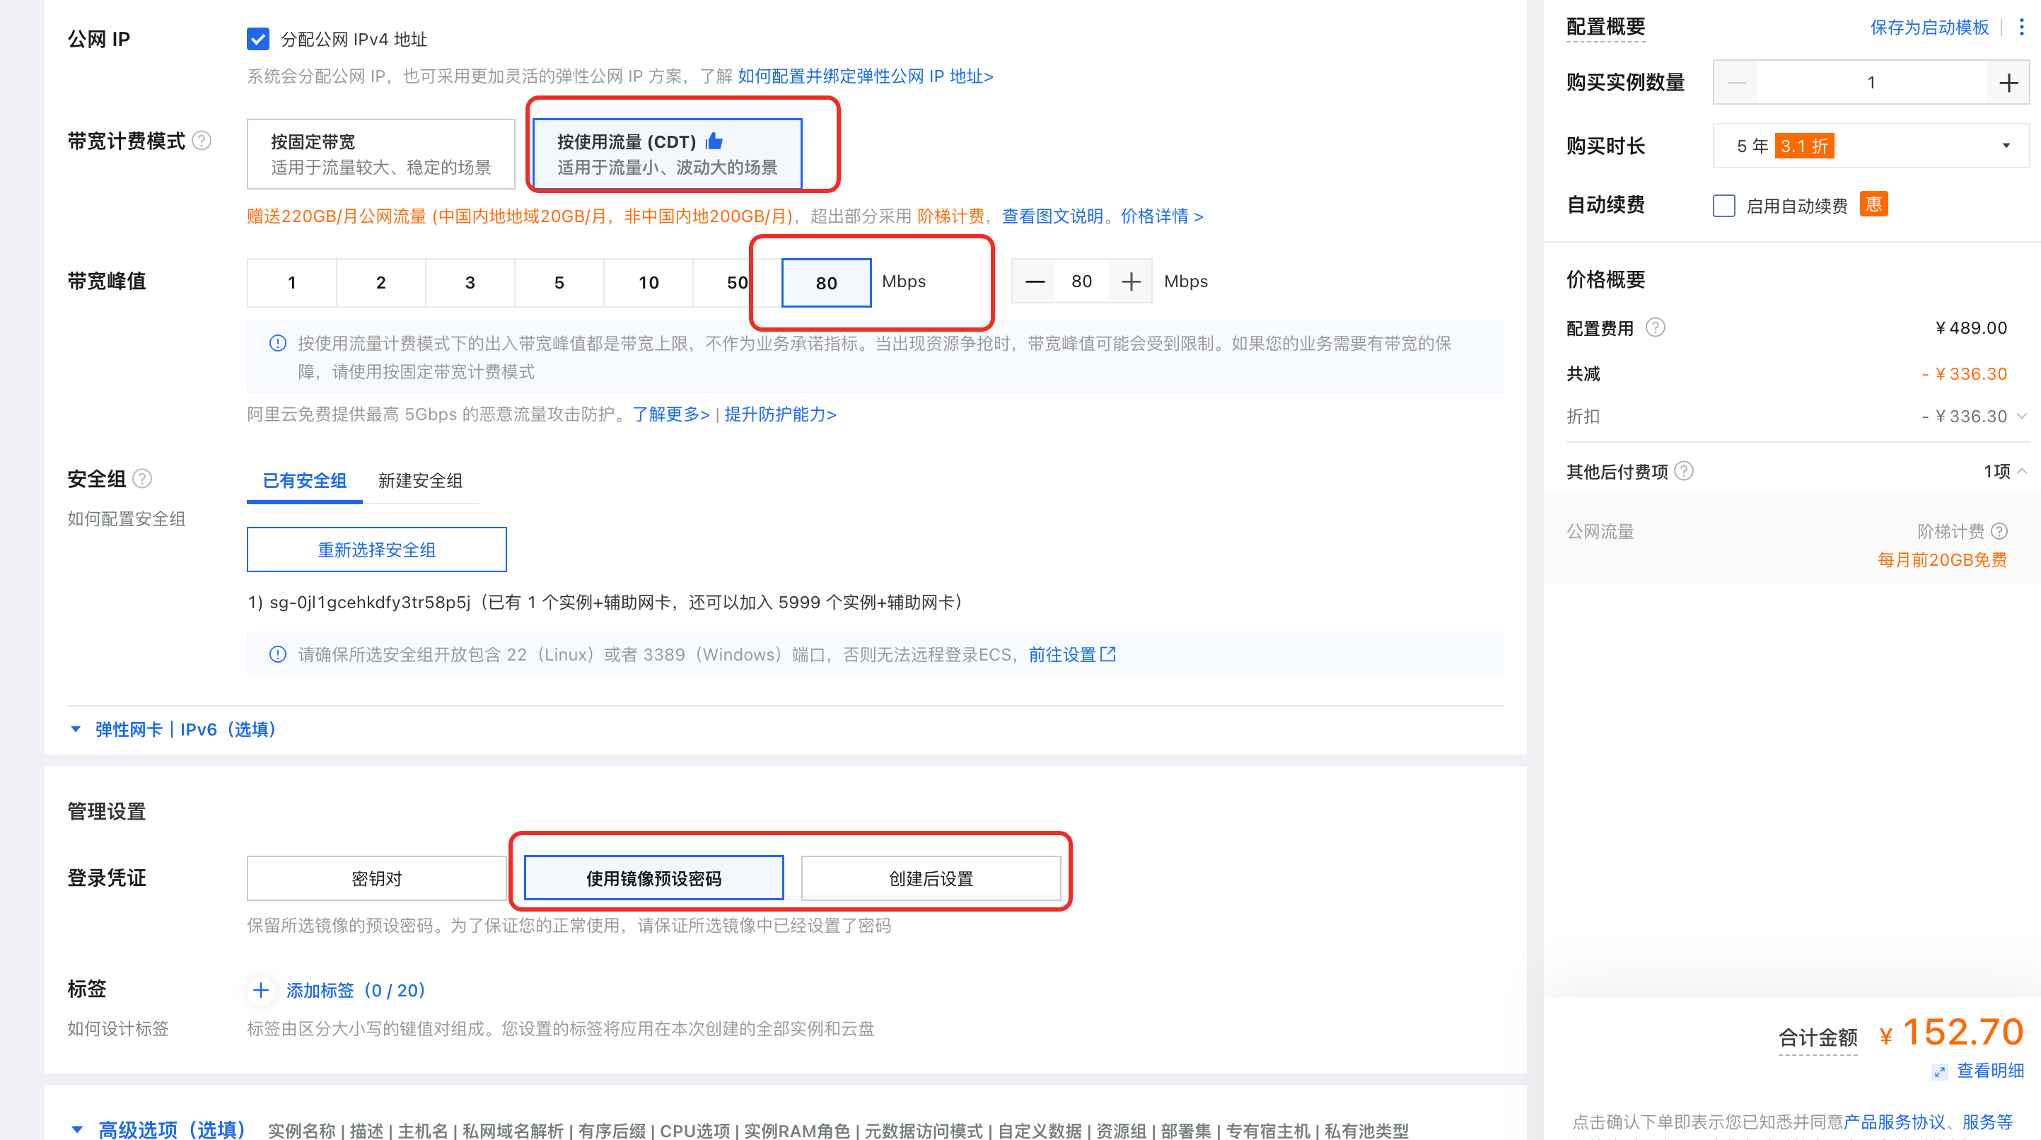The height and width of the screenshot is (1140, 2041).
Task: Choose the 50 Mbps bandwidth preset
Action: click(737, 282)
